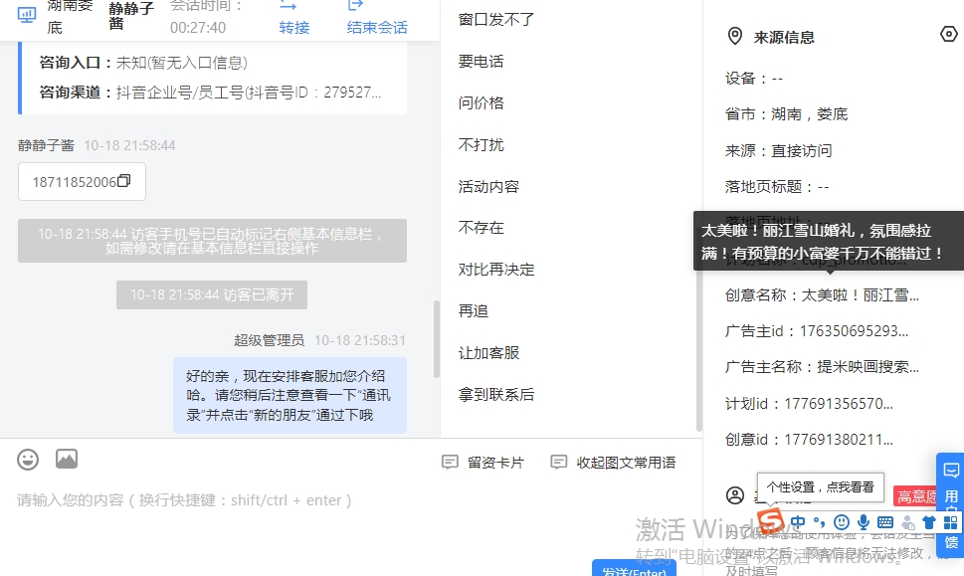Click the 来源：直接访问 row
The image size is (964, 576).
(778, 150)
